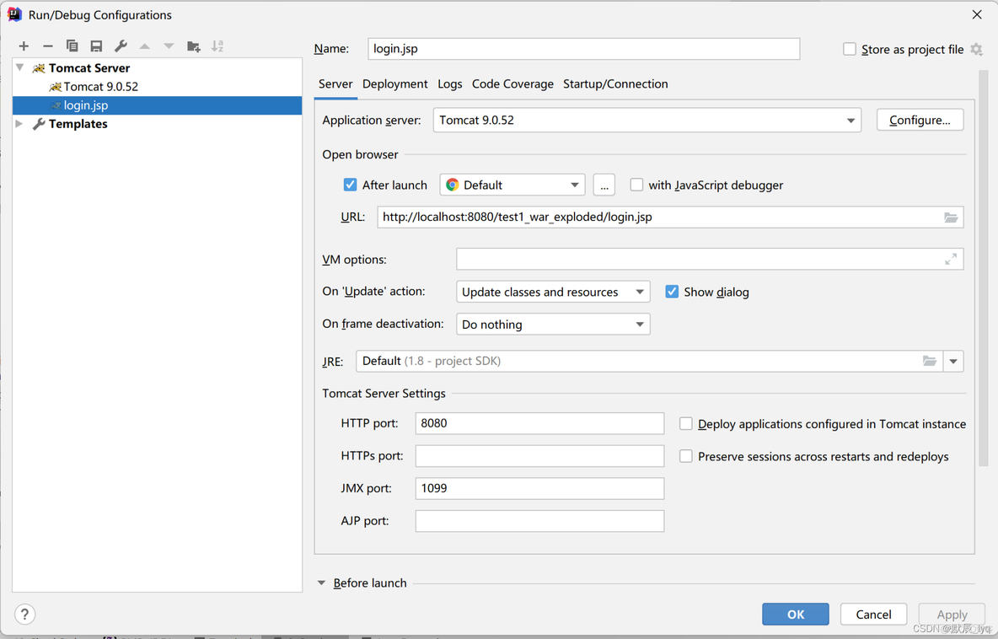
Task: Close the Run/Debug Configurations dialog
Action: 977,14
